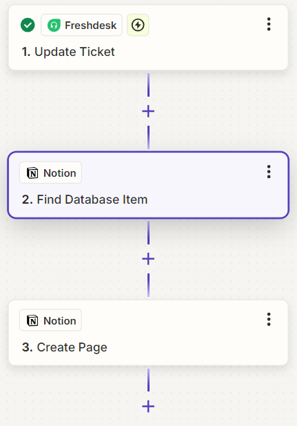The width and height of the screenshot is (297, 426).
Task: Open the Notion Create Page step card
Action: pos(148,333)
